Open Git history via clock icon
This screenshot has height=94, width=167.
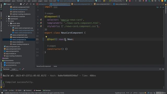tap(152, 1)
